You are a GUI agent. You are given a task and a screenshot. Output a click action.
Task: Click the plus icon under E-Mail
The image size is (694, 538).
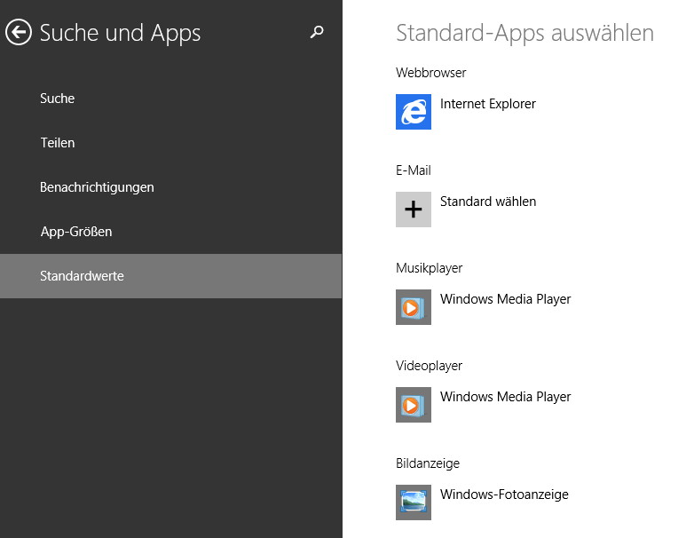[x=414, y=210]
